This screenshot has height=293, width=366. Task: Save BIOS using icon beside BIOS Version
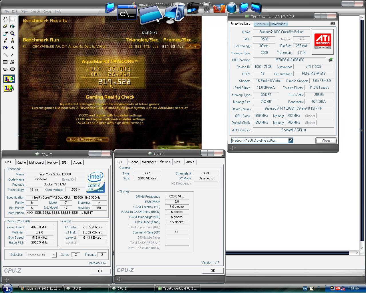tap(331, 60)
